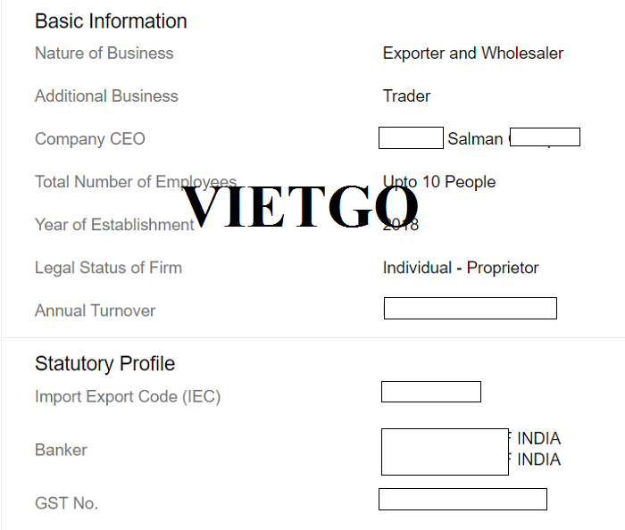Select the Individual - Proprietor value
The height and width of the screenshot is (530, 625).
point(461,268)
